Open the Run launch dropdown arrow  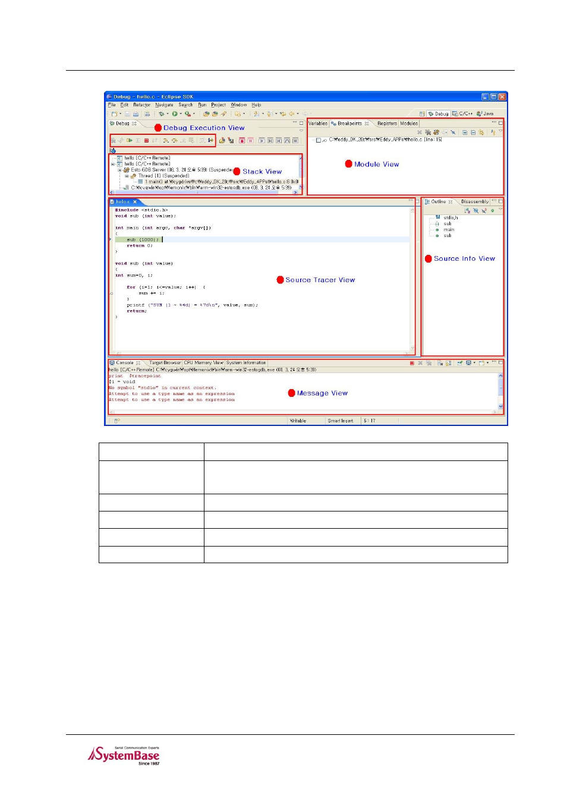pyautogui.click(x=181, y=114)
